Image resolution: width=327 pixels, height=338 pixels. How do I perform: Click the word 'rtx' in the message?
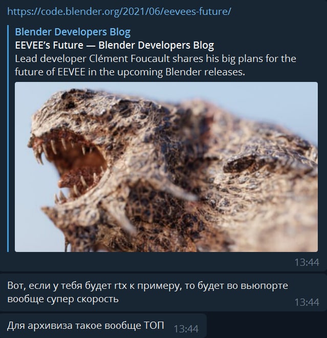point(121,286)
